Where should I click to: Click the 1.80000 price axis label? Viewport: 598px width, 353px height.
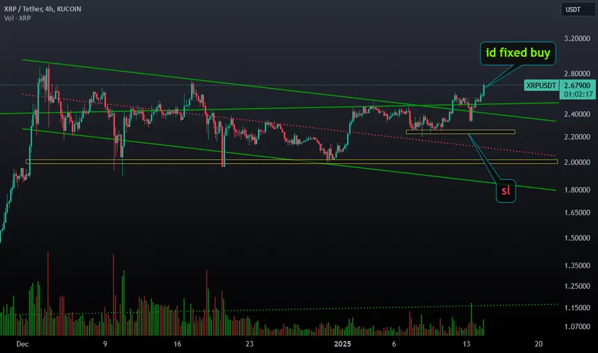point(577,190)
